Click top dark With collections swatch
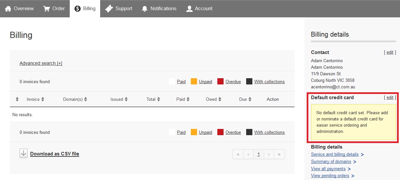Viewport: 400px width, 180px height. (249, 81)
